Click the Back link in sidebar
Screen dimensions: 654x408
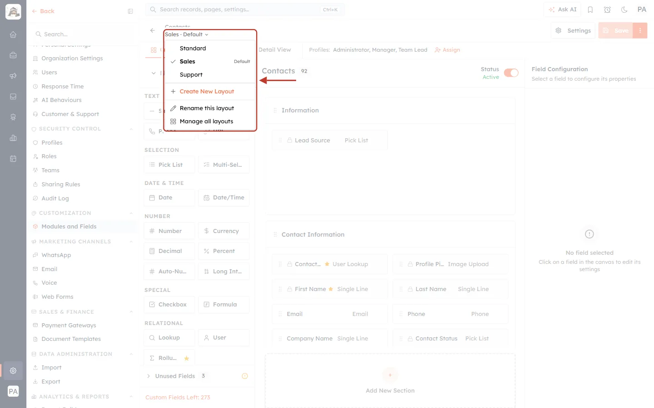[43, 11]
